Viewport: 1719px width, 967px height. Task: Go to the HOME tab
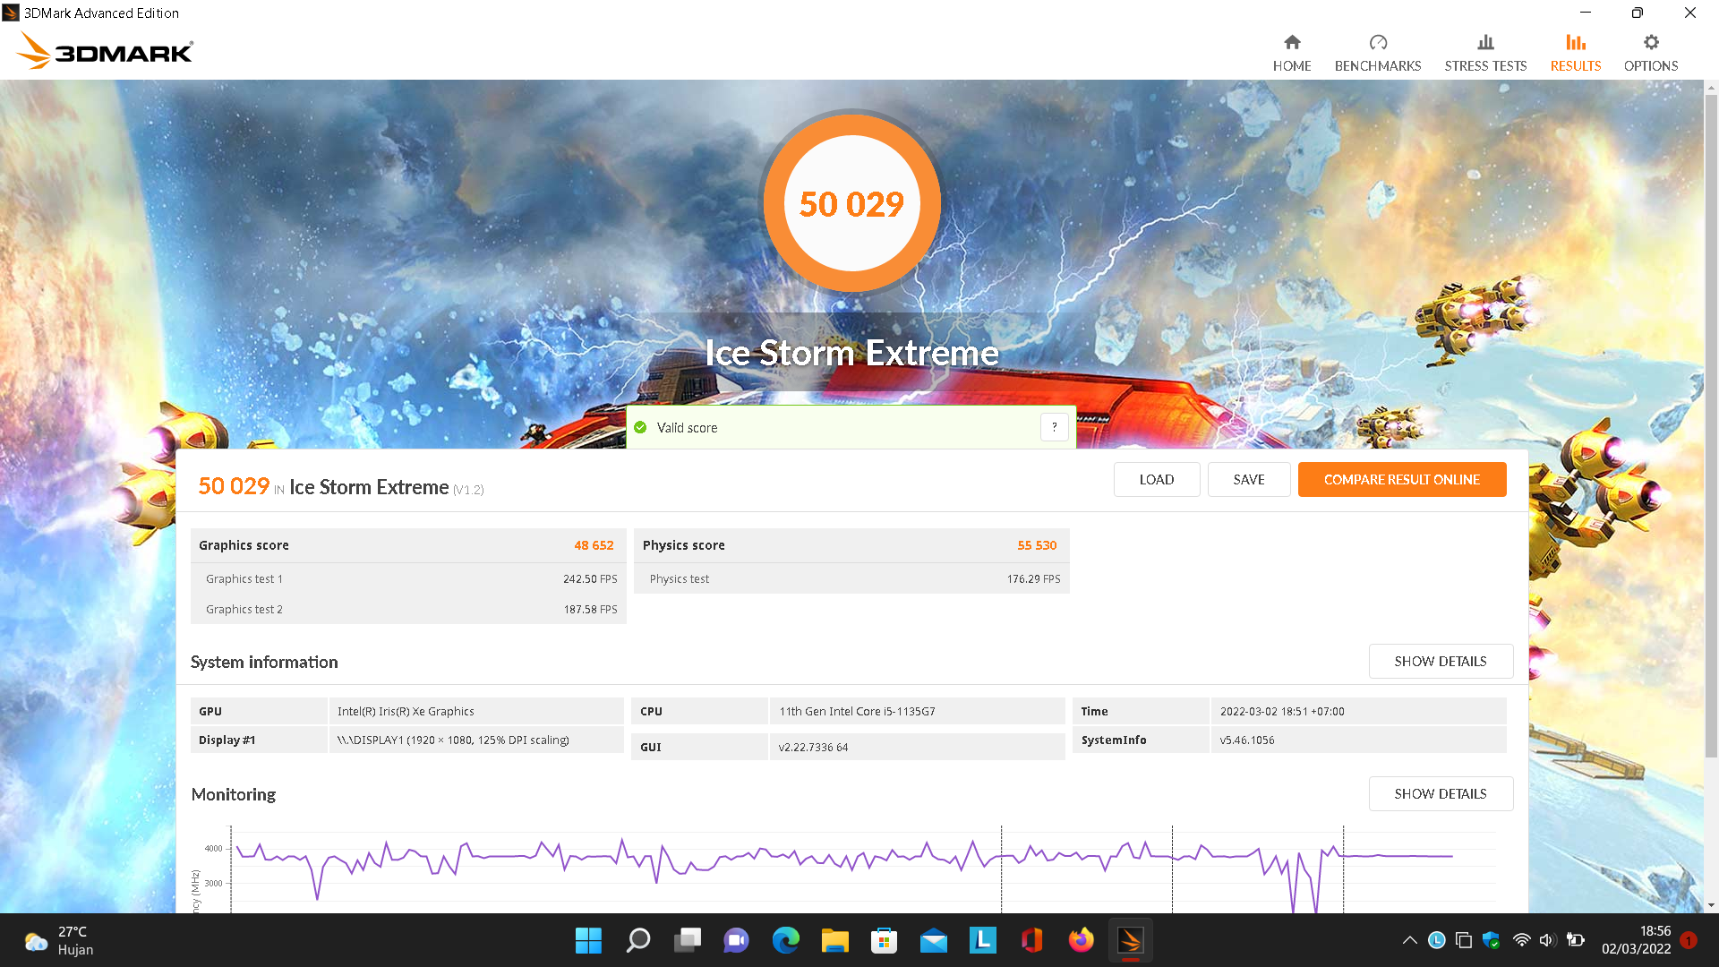coord(1292,53)
